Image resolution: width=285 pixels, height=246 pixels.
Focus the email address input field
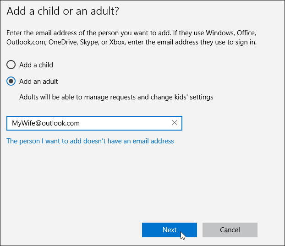(94, 123)
